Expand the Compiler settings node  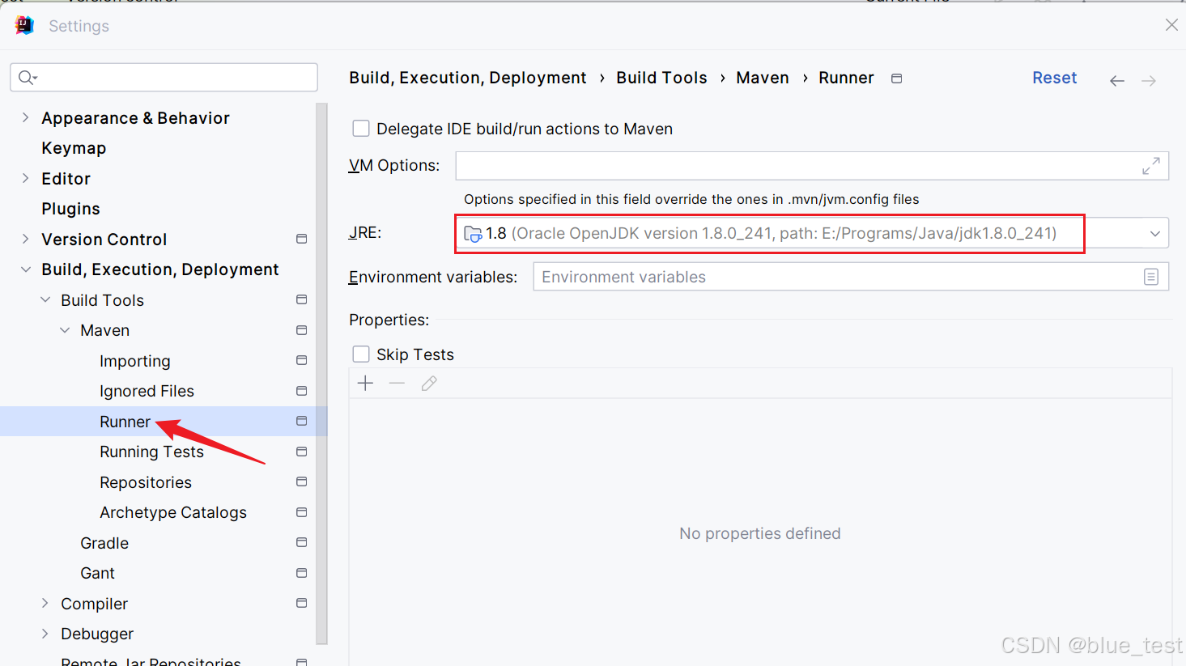click(x=44, y=603)
